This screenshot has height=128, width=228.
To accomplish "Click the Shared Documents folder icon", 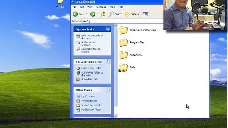I will click(x=78, y=105).
